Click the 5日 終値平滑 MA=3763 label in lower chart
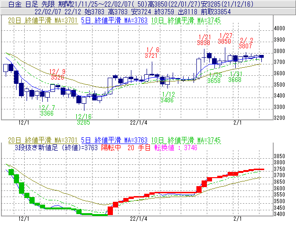The height and width of the screenshot is (225, 296). [114, 140]
